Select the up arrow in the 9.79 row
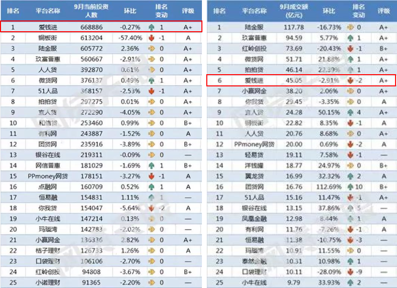The width and height of the screenshot is (397, 288). coord(350,283)
